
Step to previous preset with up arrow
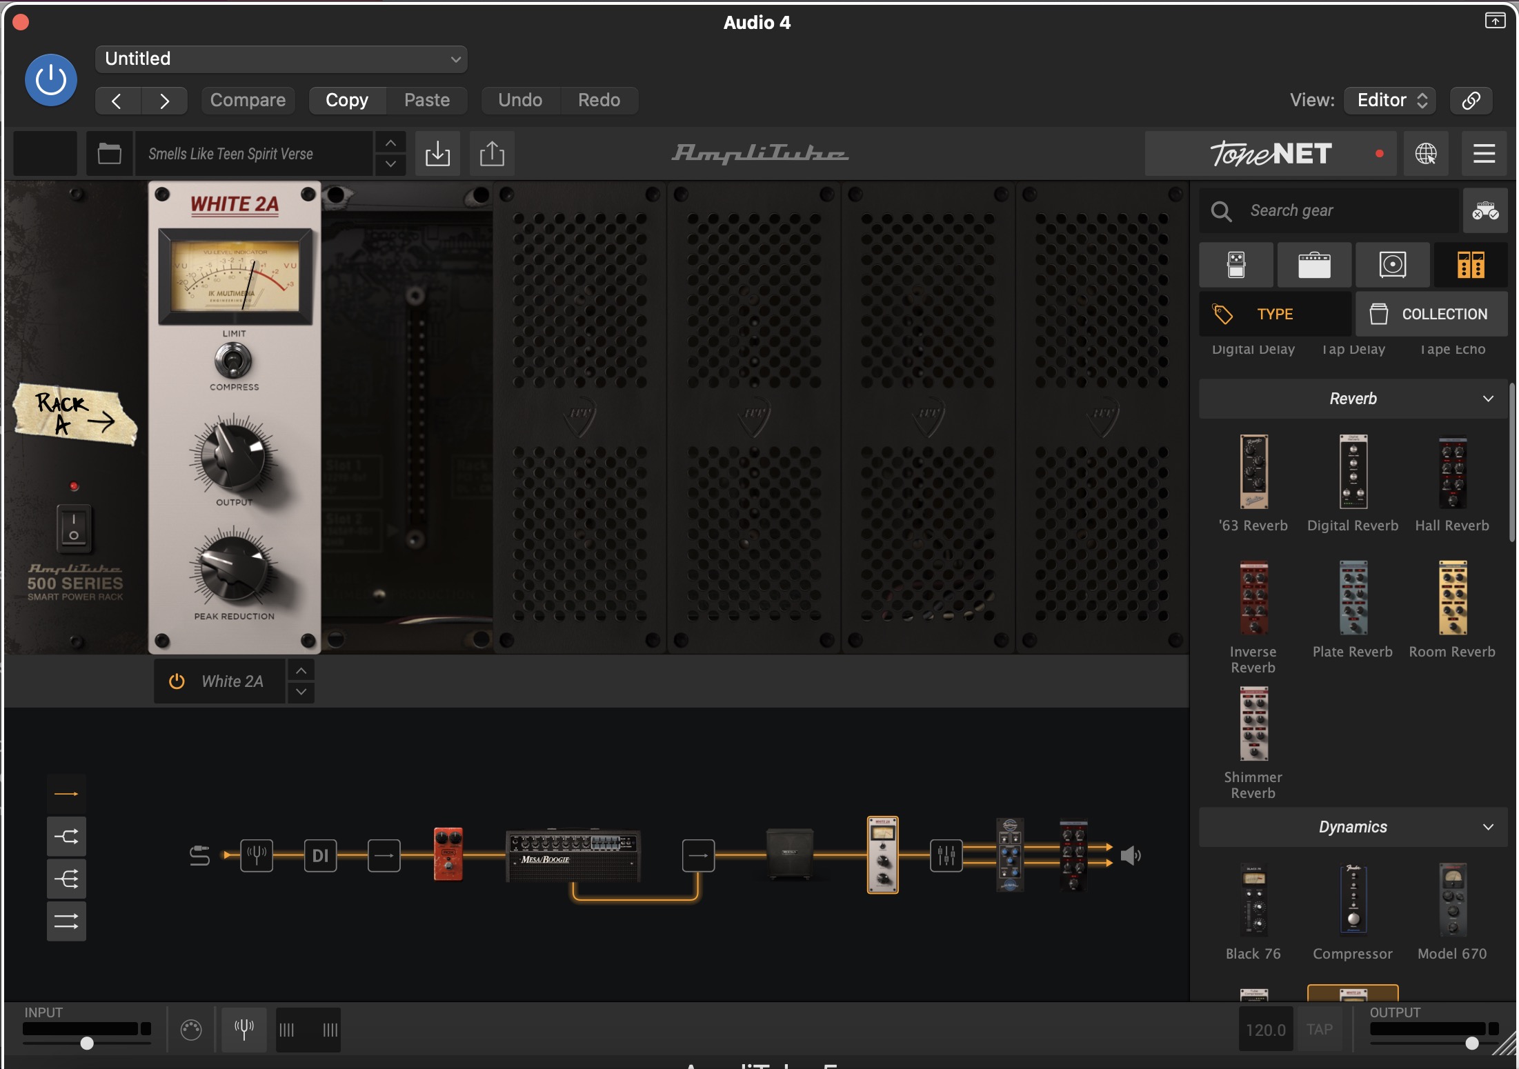(x=390, y=143)
